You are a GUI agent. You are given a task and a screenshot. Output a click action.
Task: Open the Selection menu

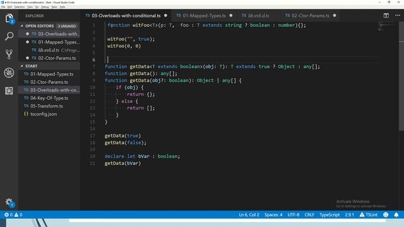point(20,7)
